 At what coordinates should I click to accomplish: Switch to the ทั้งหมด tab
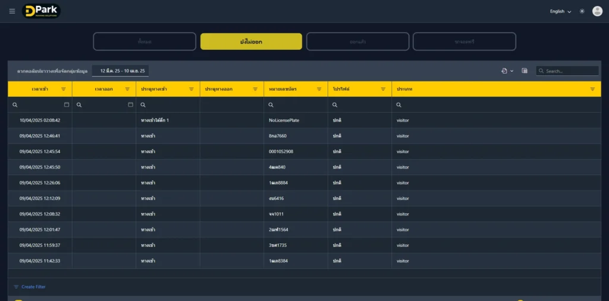point(145,42)
